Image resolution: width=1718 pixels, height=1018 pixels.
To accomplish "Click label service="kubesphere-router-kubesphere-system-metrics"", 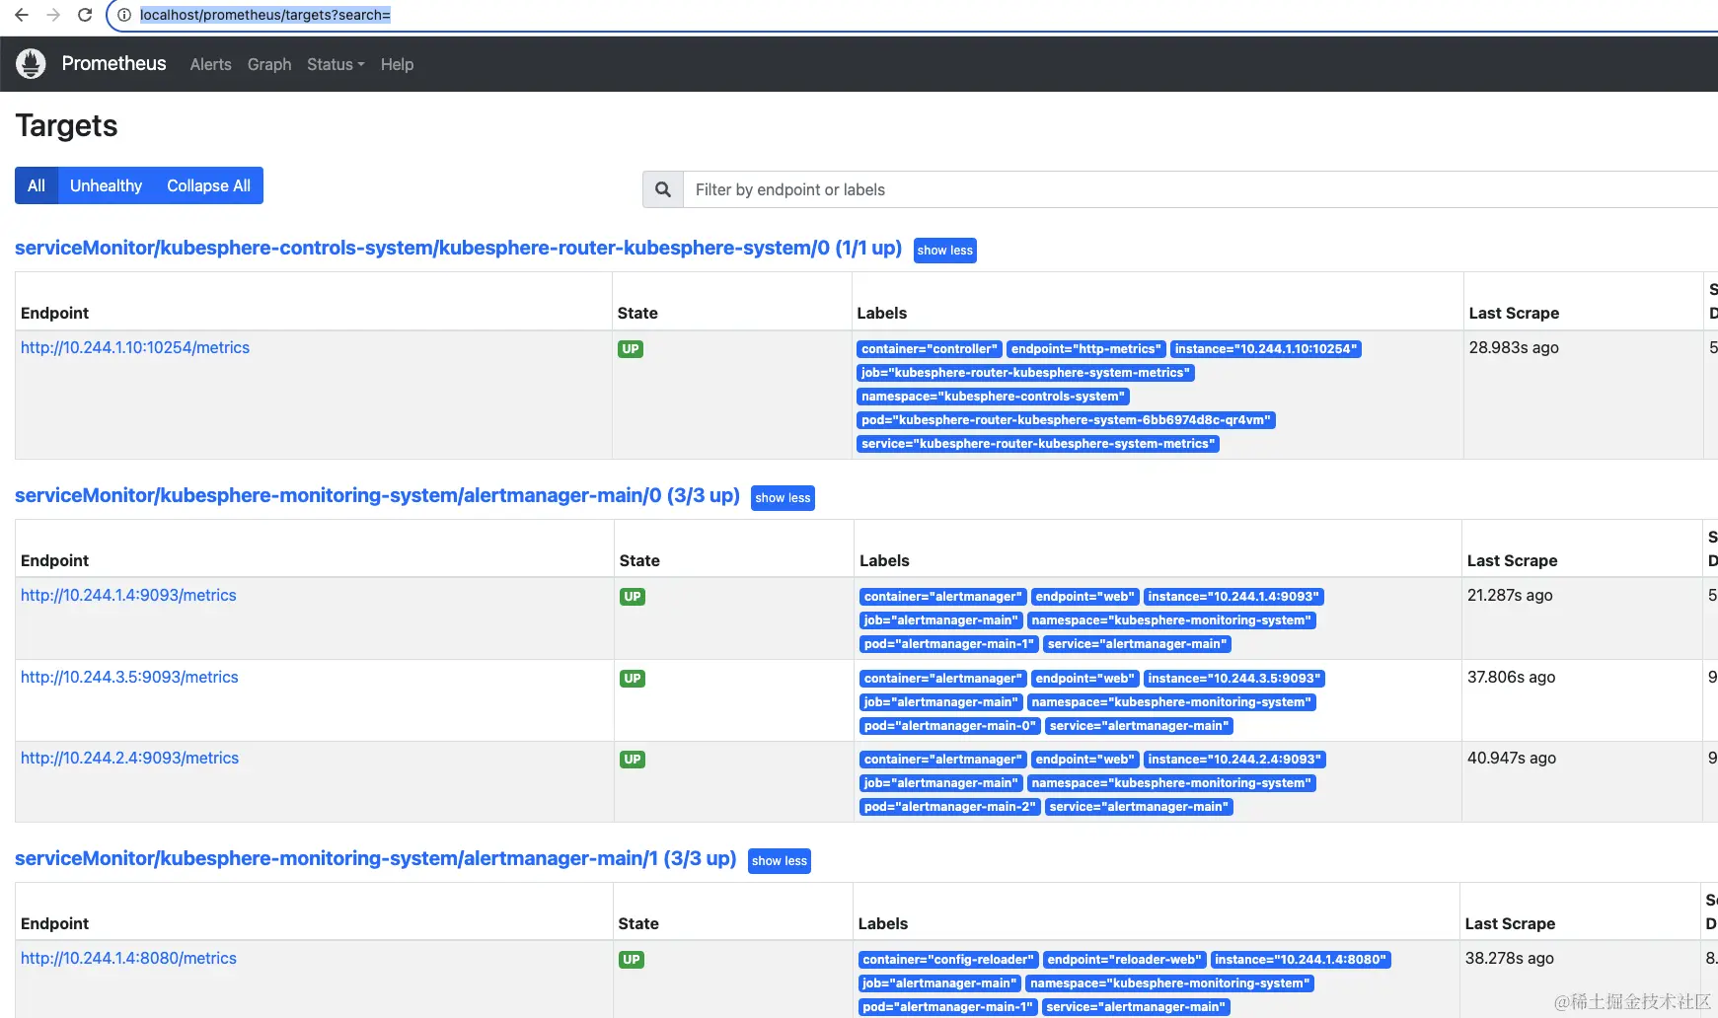I will click(x=1038, y=444).
